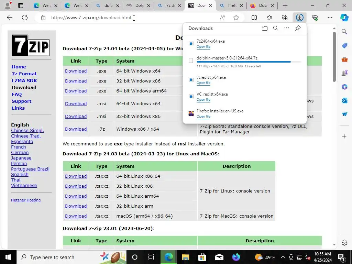Reload the page with the Refresh icon
The height and width of the screenshot is (264, 352).
point(25,18)
